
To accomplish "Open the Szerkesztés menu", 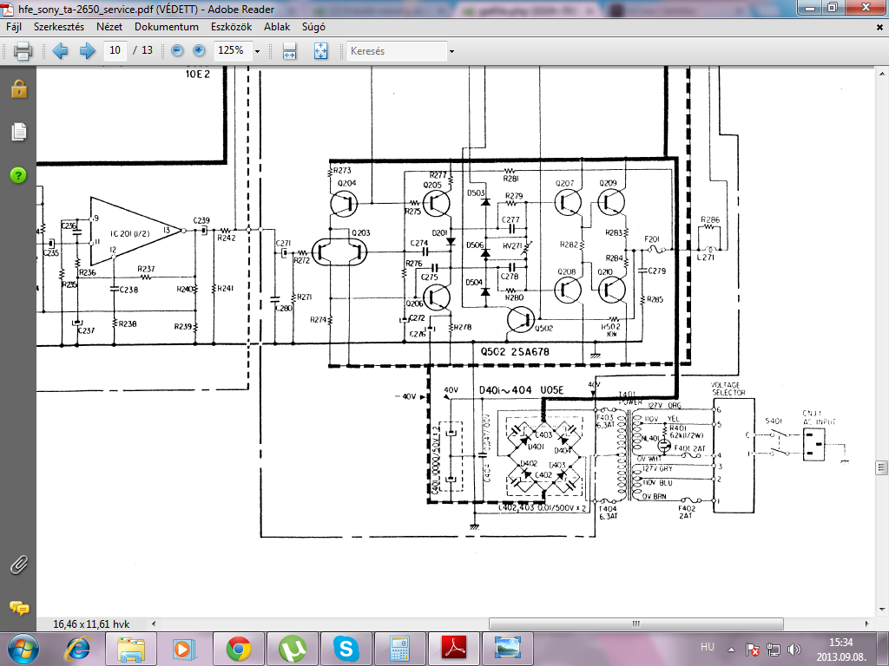I will coord(59,27).
